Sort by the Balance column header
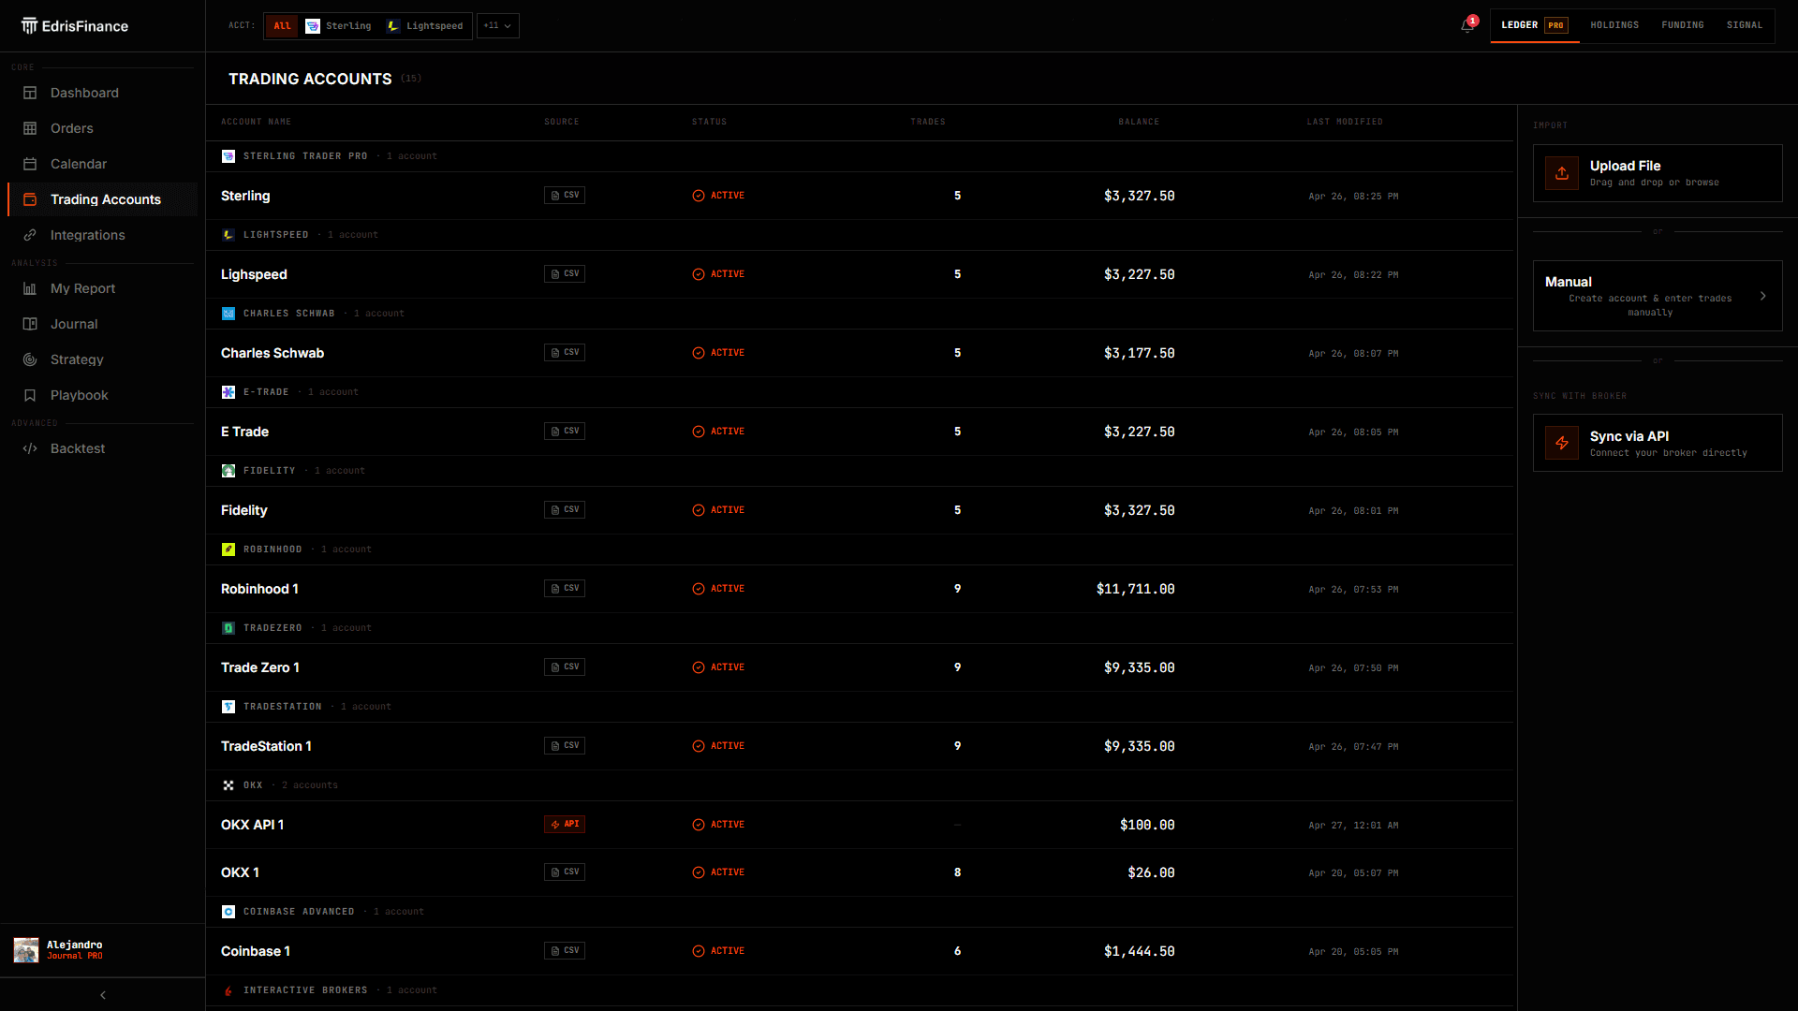1798x1011 pixels. click(1139, 122)
